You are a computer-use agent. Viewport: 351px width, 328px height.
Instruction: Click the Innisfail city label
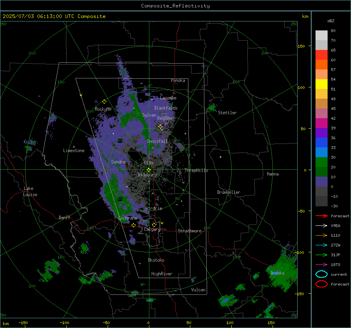click(x=157, y=141)
